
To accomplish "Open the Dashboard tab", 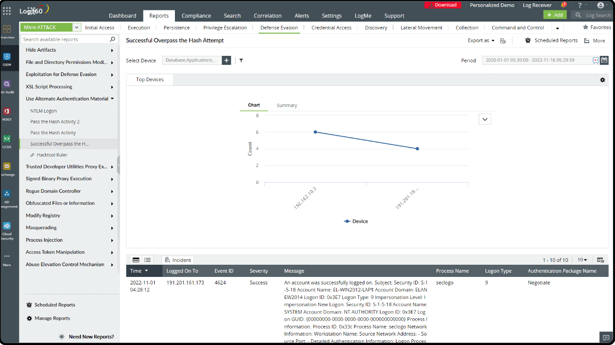I will click(x=122, y=15).
